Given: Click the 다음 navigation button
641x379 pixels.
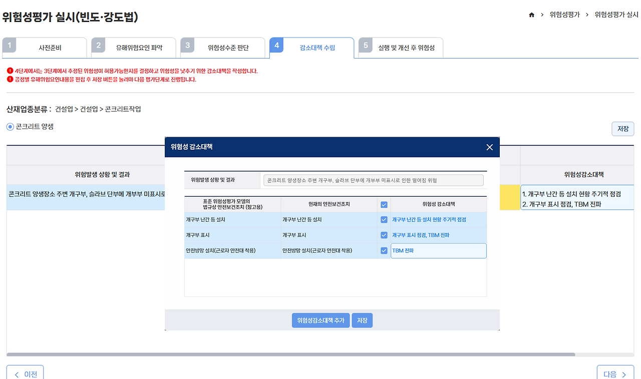Looking at the screenshot, I should [615, 373].
